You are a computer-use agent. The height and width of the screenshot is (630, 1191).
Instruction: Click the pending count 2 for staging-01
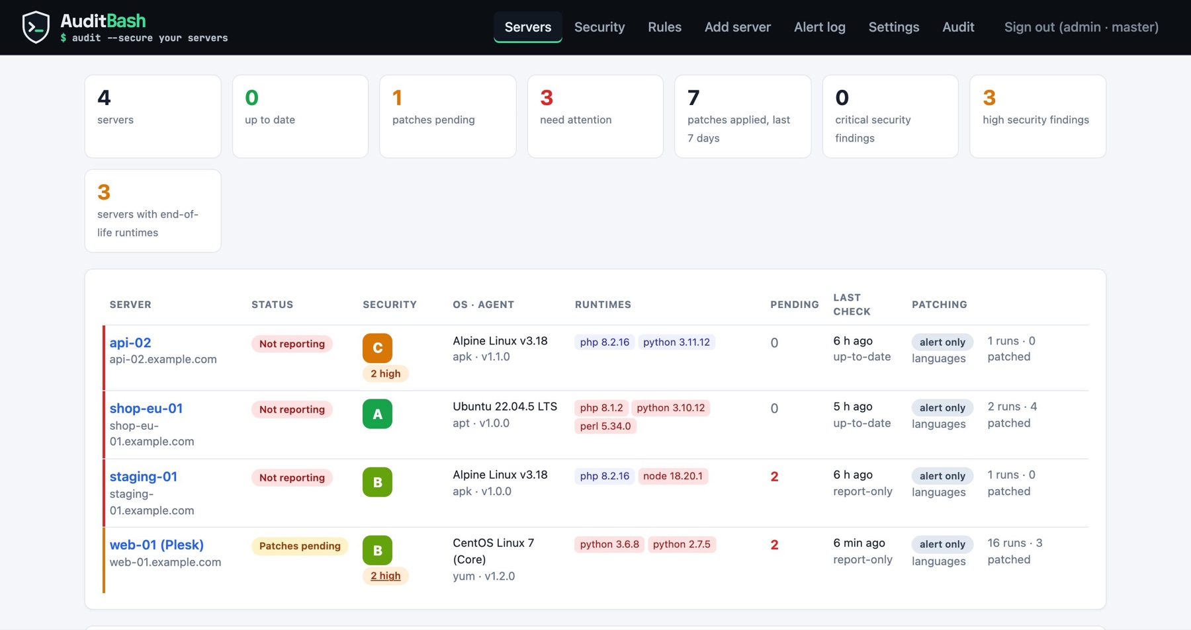774,477
